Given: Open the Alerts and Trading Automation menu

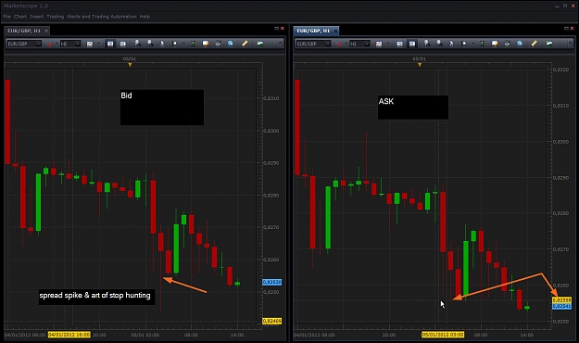Looking at the screenshot, I should pos(102,17).
